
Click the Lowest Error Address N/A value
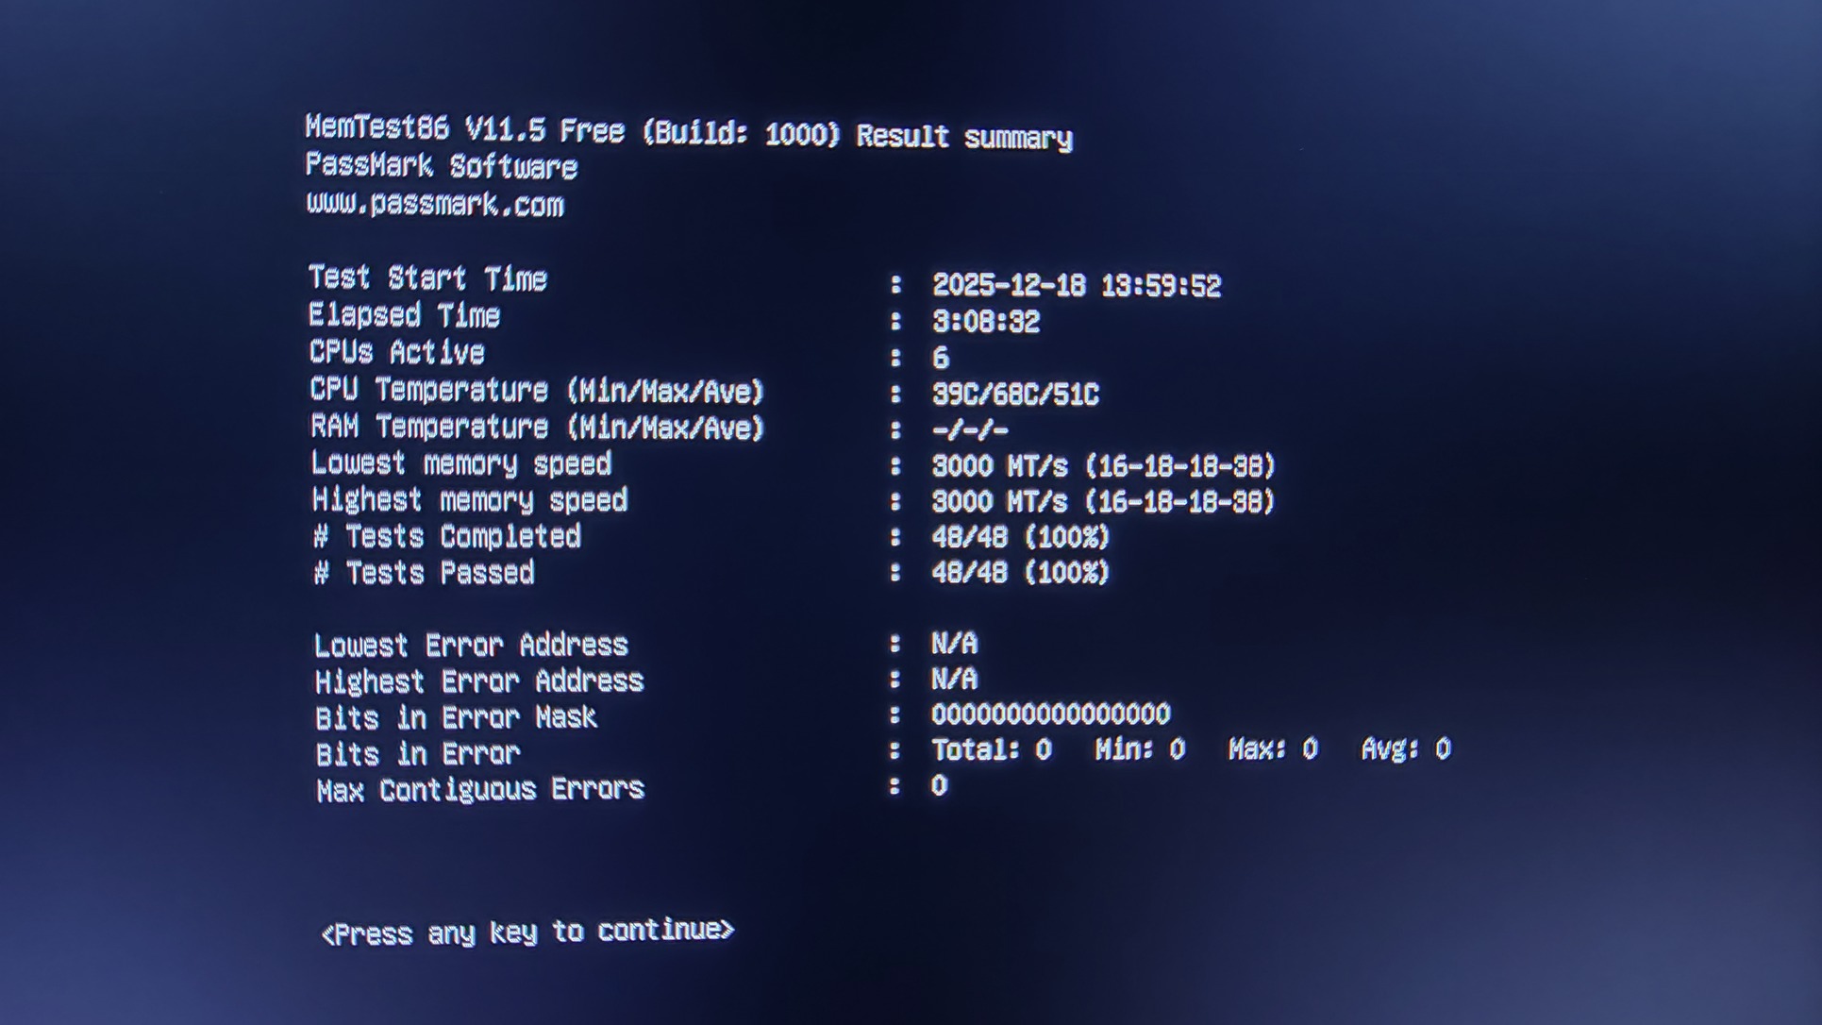tap(954, 644)
